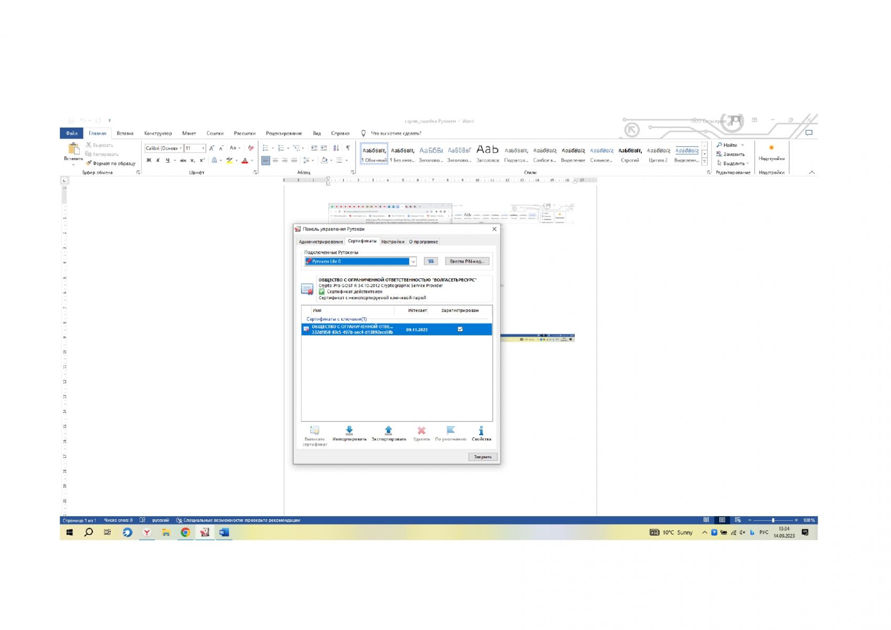891x630 pixels.
Task: Toggle italic formatting (К)
Action: [x=158, y=160]
